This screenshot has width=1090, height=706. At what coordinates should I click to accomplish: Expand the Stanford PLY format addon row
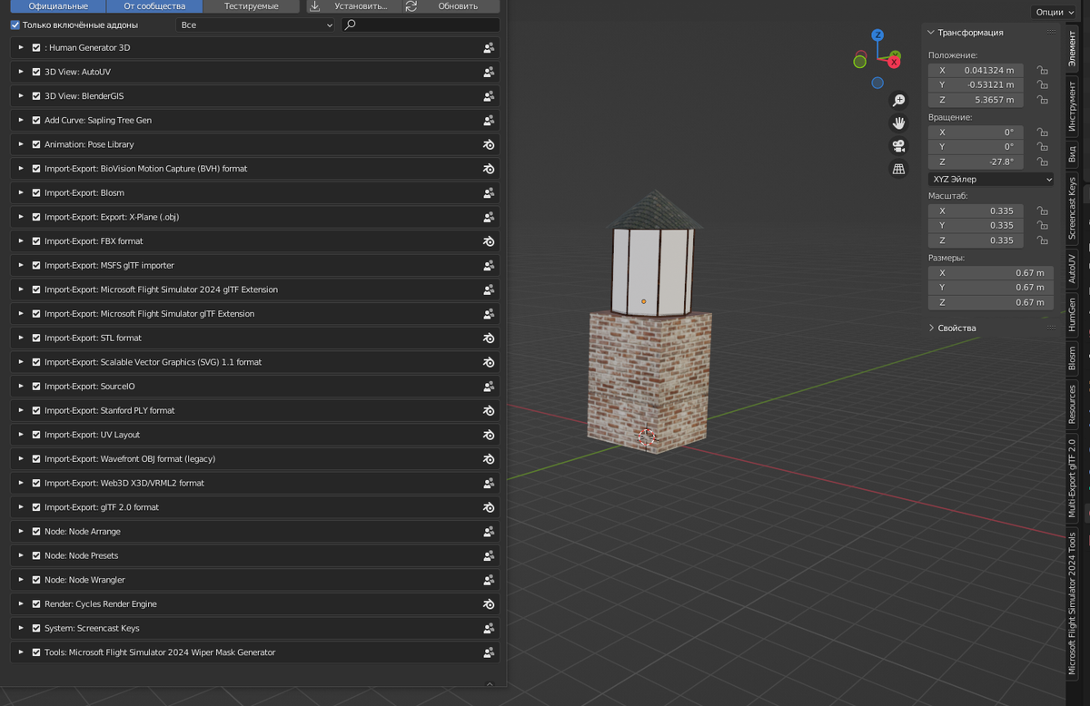click(x=21, y=410)
